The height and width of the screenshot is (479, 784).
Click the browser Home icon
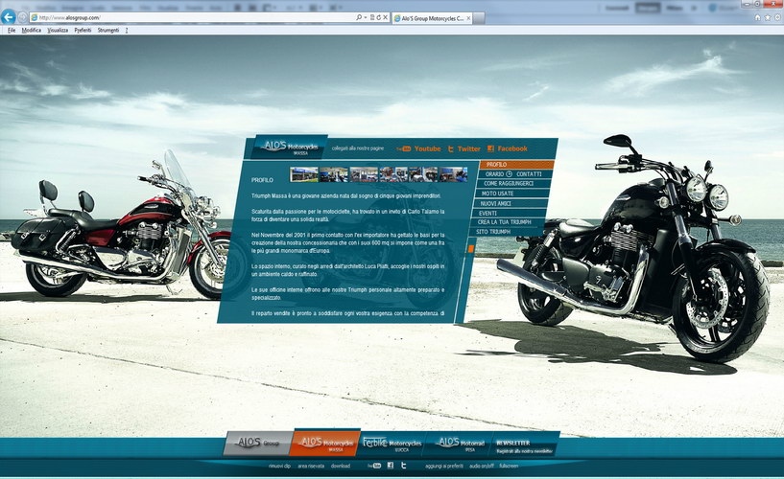(757, 17)
